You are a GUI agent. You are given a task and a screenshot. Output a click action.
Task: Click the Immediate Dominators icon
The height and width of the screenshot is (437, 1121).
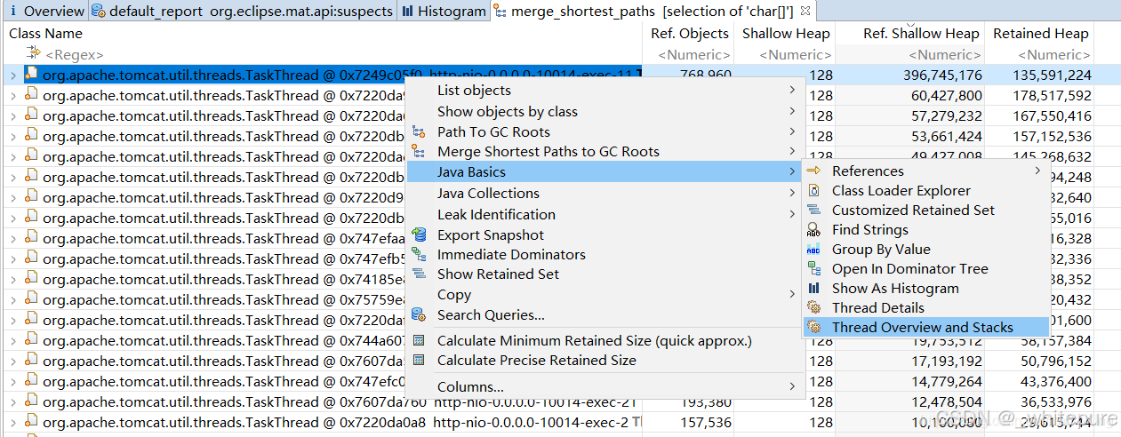[x=419, y=255]
